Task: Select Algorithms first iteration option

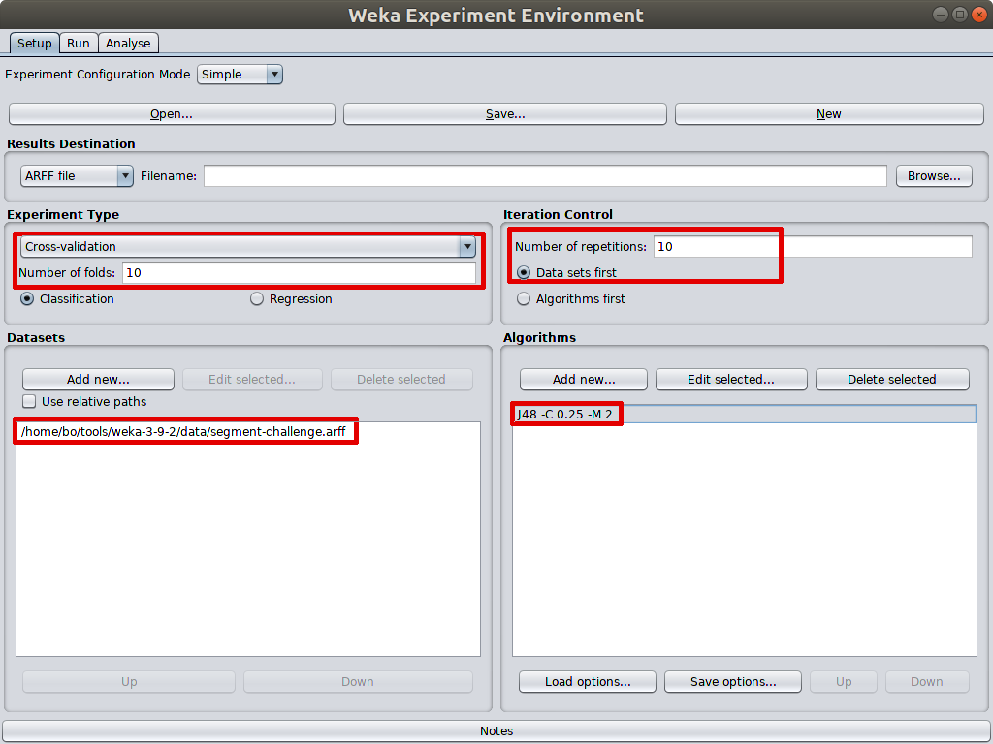Action: [x=523, y=298]
